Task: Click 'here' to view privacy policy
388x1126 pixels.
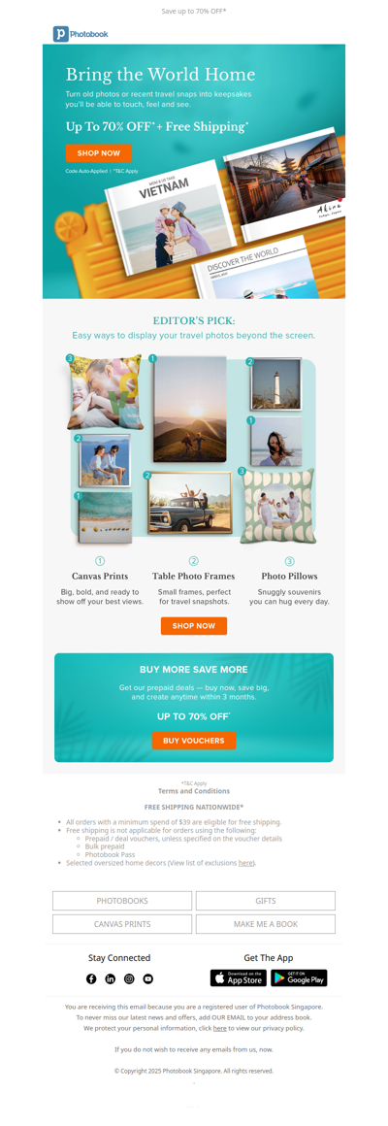Action: [x=219, y=1028]
